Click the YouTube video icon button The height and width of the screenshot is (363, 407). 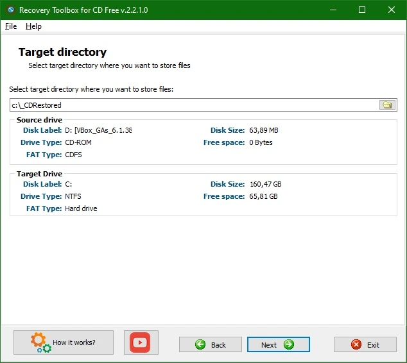[x=141, y=342]
